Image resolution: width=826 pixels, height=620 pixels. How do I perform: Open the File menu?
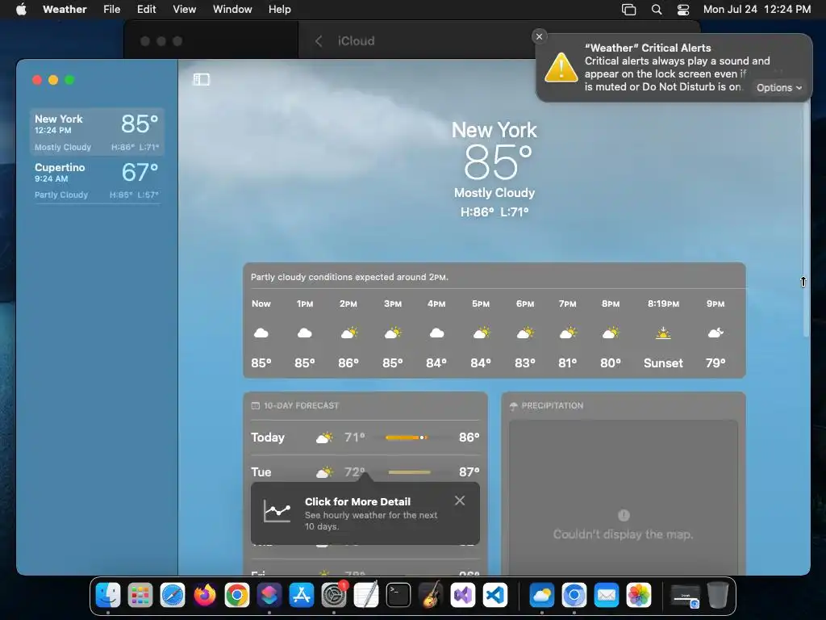tap(111, 9)
